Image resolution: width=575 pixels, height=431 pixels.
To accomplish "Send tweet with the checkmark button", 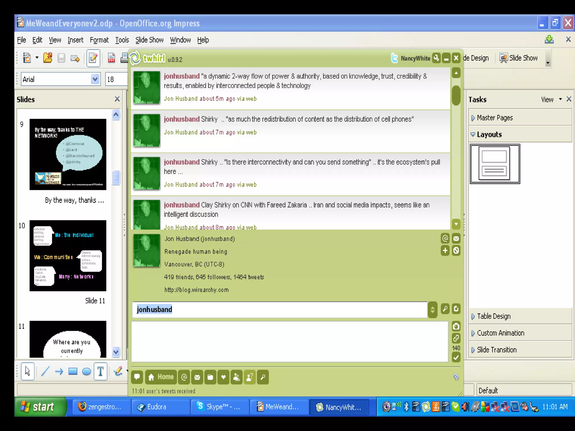I will 456,357.
